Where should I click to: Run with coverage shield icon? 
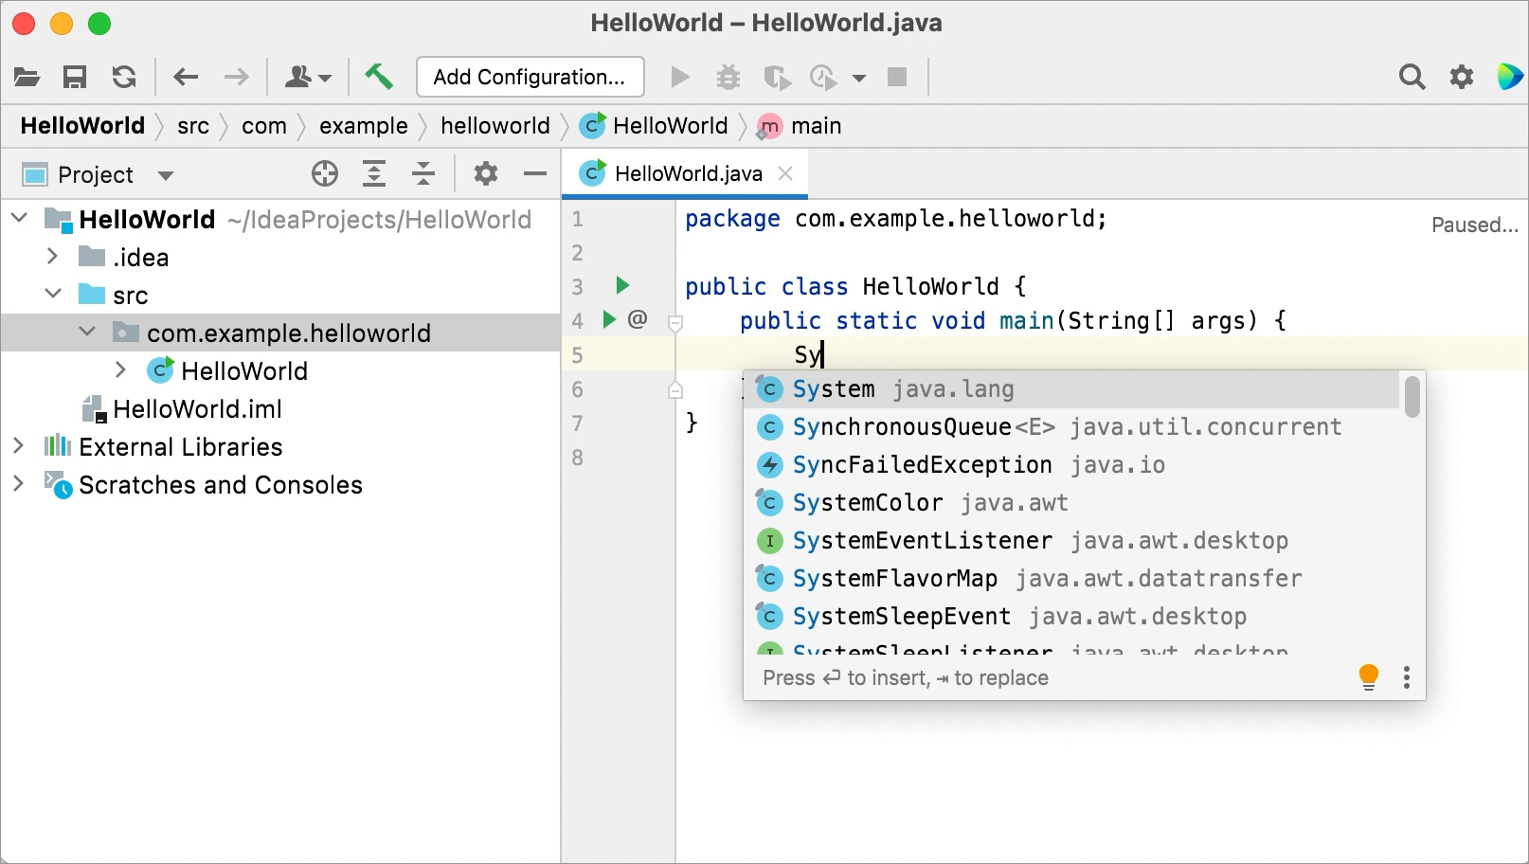(777, 77)
